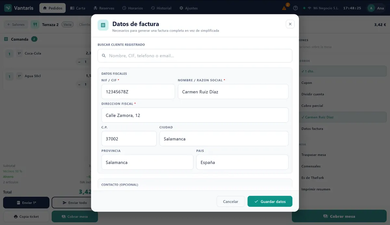
Task: Toggle the Carmen Ruiz Díaz customer option
Action: [x=342, y=117]
